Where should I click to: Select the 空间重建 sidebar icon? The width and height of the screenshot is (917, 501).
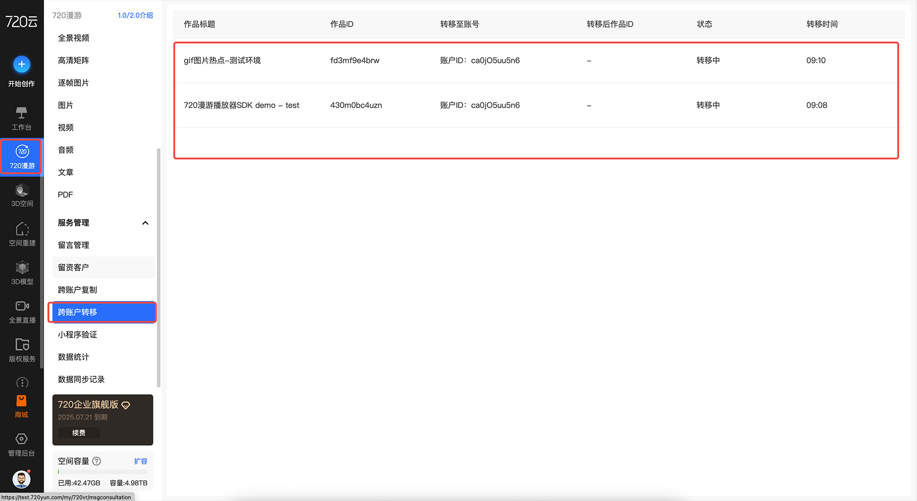22,229
